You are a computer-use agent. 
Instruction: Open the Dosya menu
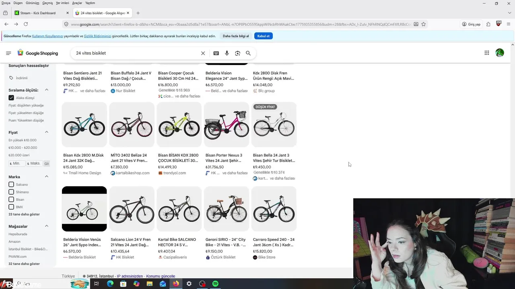6,3
